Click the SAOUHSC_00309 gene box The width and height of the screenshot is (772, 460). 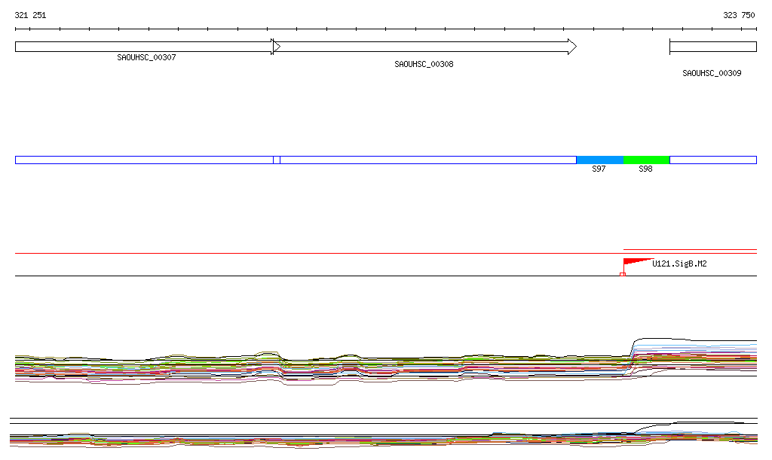pyautogui.click(x=712, y=47)
